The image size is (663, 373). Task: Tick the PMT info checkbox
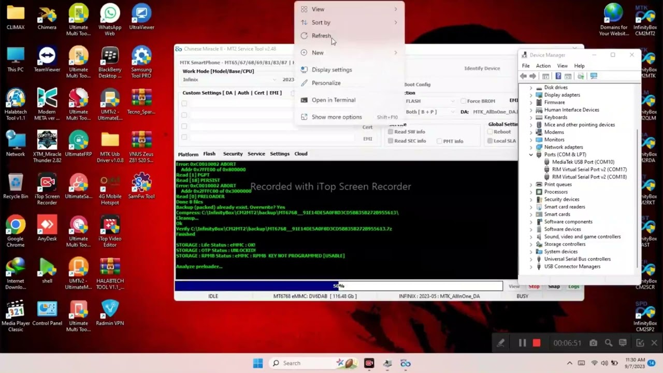tap(439, 141)
